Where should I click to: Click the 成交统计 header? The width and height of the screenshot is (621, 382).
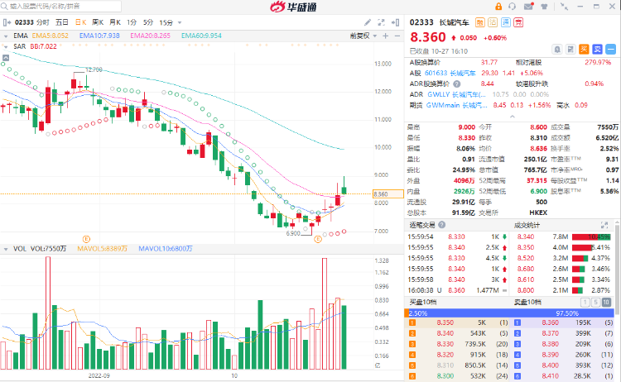coord(527,225)
